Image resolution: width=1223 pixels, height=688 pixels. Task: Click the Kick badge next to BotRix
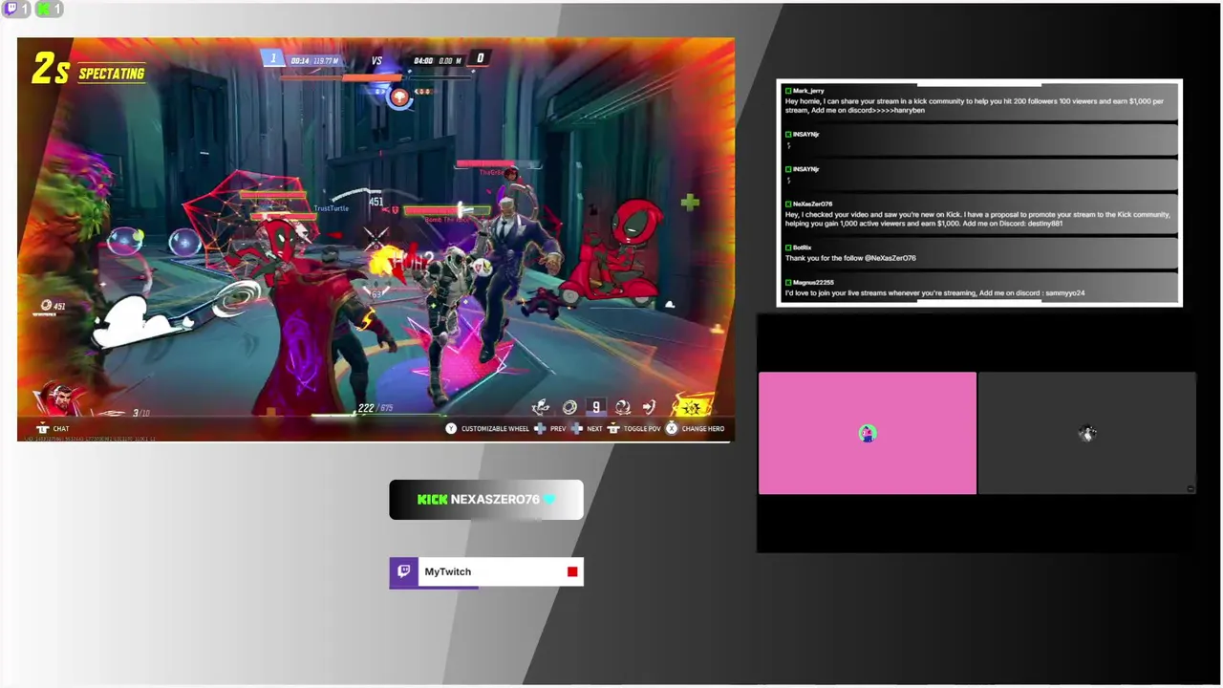click(788, 247)
